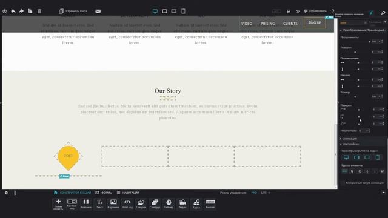
Task: Click the settings gear icon at the bottom left
Action: [6, 193]
